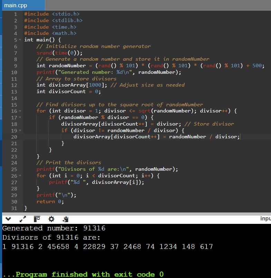Click the closing brace on line 31
This screenshot has width=271, height=278.
coord(26,208)
